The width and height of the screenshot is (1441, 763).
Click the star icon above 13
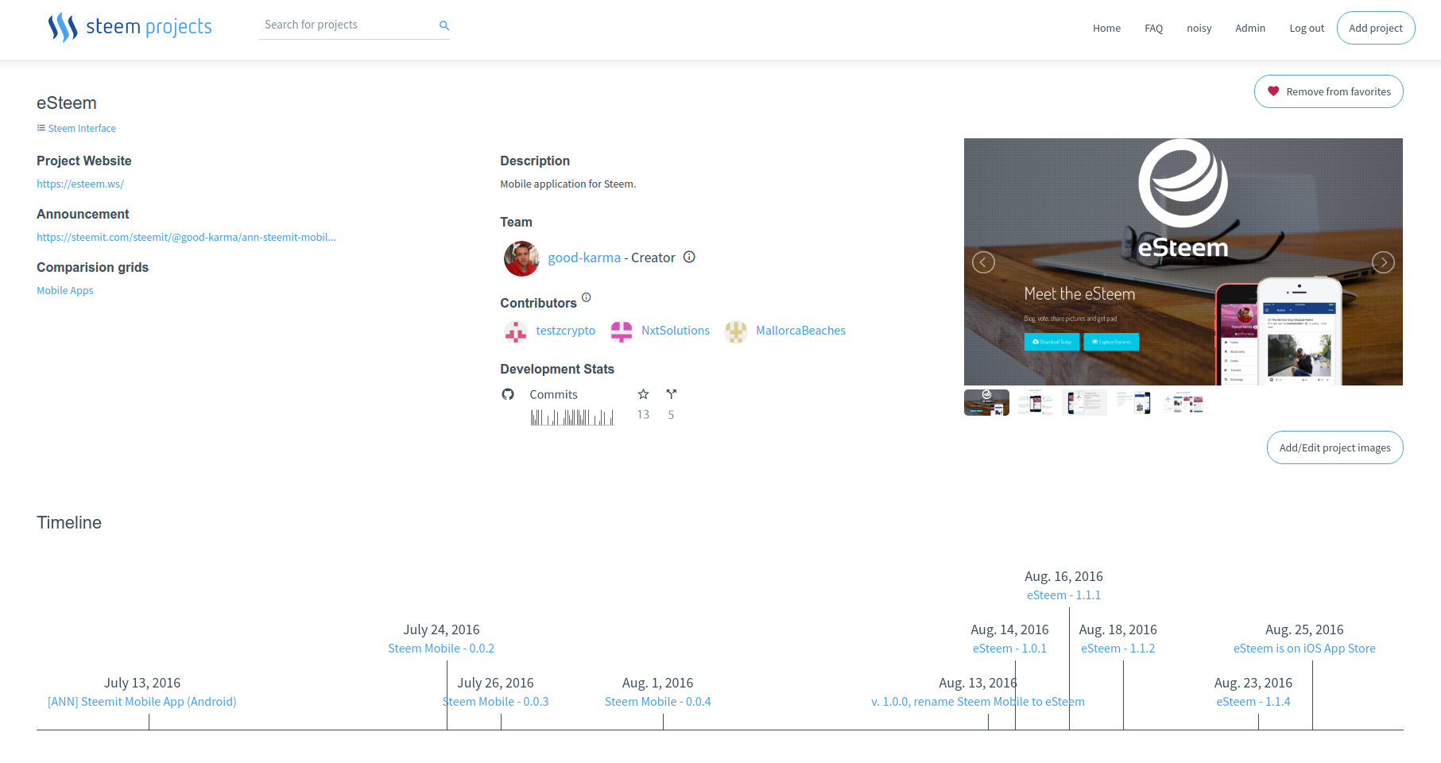click(x=643, y=394)
